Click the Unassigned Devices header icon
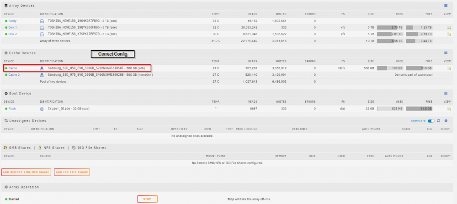 (6, 120)
